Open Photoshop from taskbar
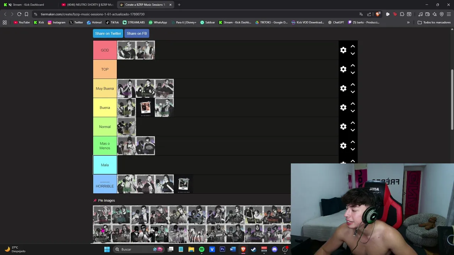Screen dimensions: 454x255 point(222,249)
